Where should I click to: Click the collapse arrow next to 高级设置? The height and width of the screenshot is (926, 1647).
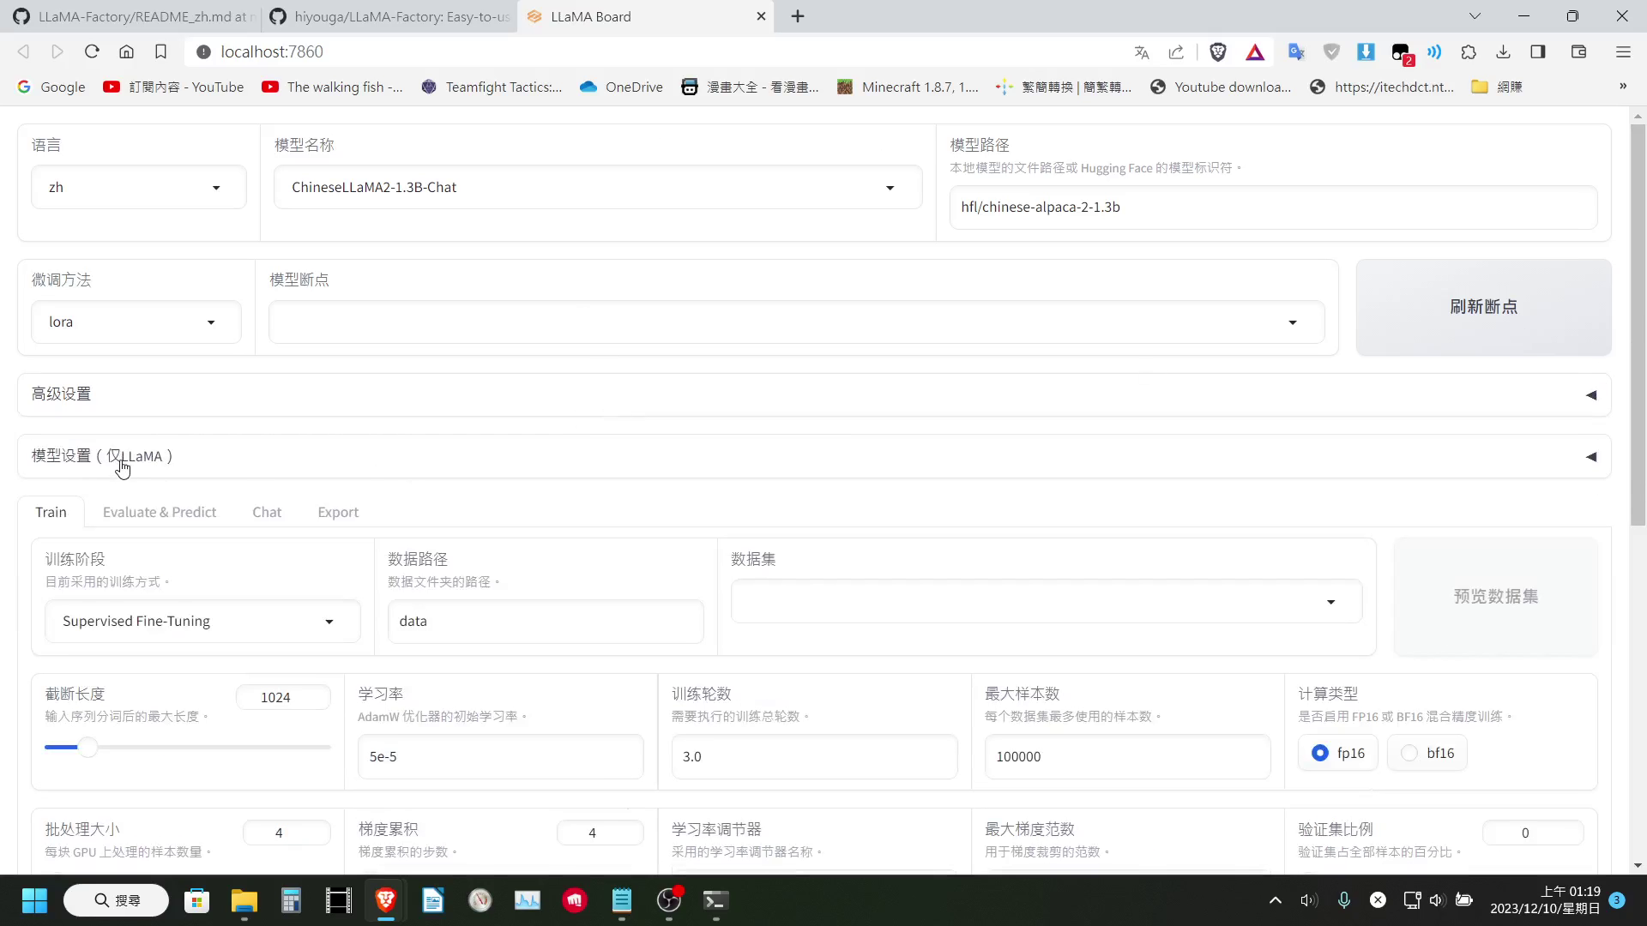pyautogui.click(x=1591, y=394)
